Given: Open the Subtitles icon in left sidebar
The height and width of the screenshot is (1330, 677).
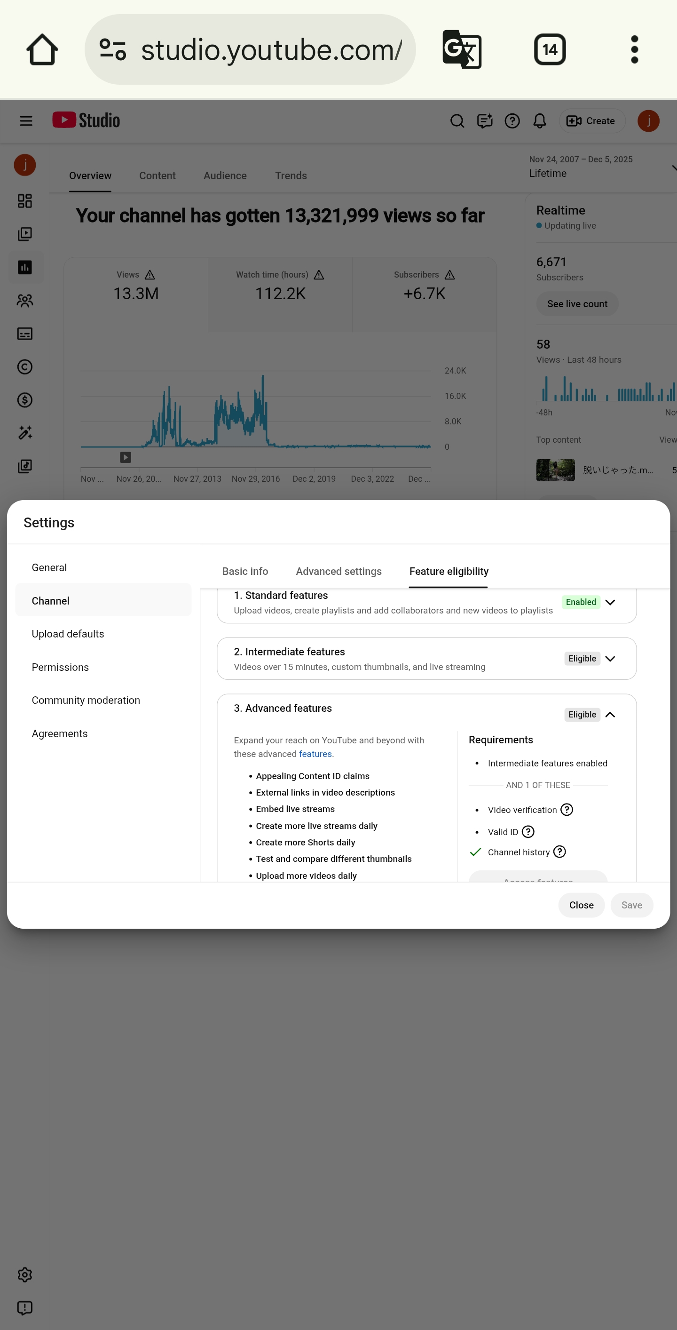Looking at the screenshot, I should pos(25,334).
